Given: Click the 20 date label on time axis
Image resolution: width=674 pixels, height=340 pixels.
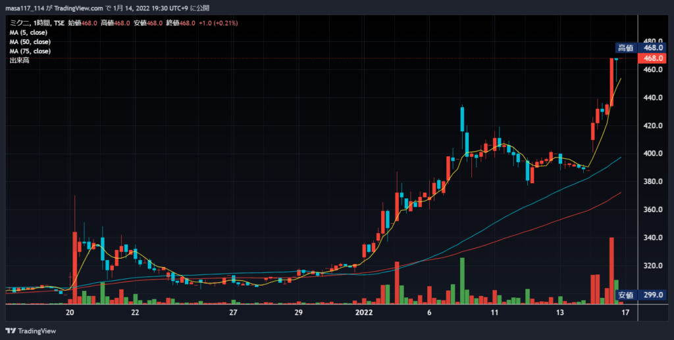Looking at the screenshot, I should [70, 313].
